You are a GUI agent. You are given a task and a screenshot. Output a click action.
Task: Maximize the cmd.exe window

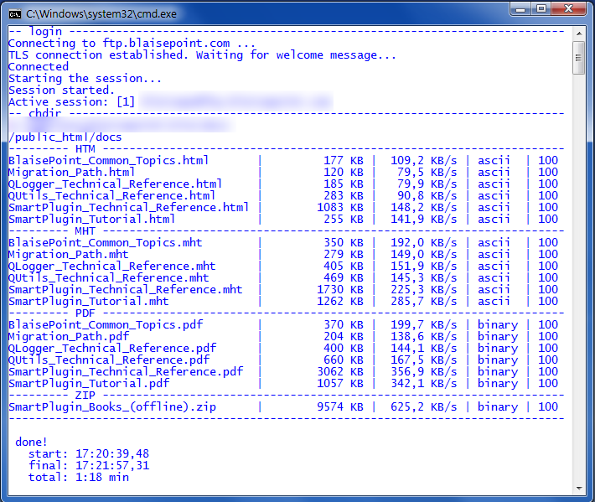541,10
